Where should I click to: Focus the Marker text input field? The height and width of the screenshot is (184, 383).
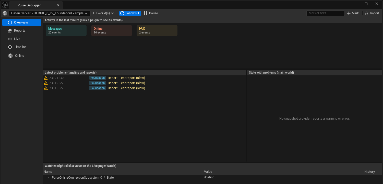tap(326, 13)
